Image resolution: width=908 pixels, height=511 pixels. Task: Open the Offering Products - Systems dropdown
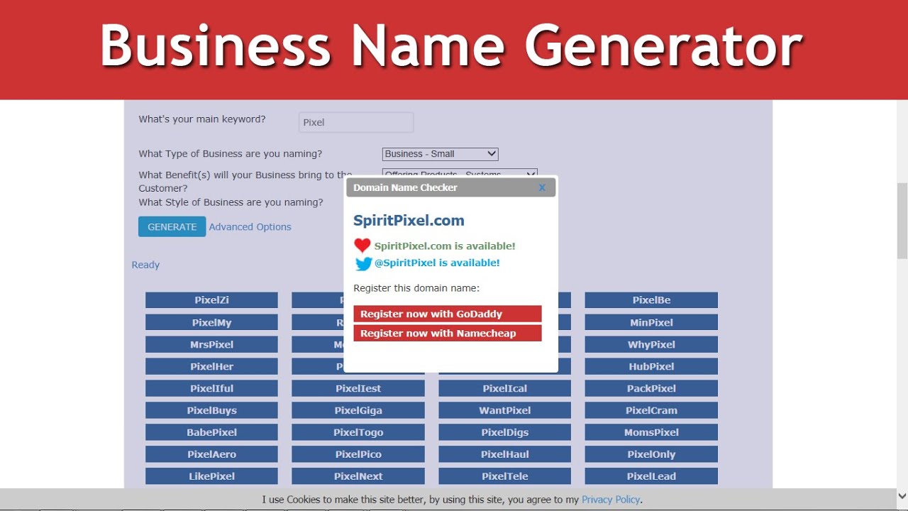point(460,172)
